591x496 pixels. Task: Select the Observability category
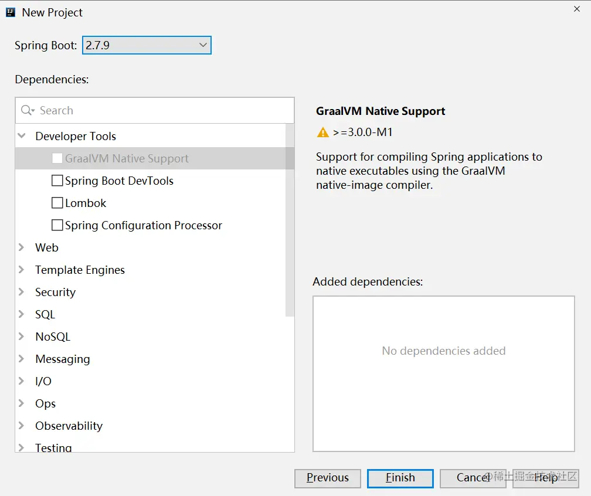coord(69,426)
